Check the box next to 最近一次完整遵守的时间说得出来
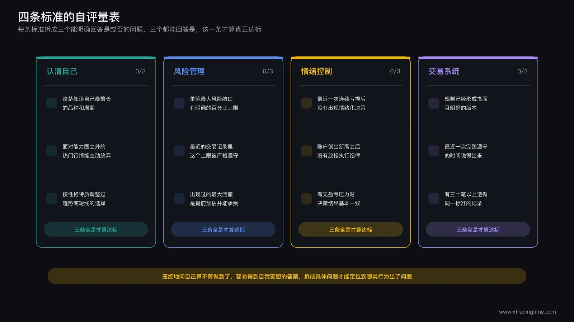 (434, 151)
